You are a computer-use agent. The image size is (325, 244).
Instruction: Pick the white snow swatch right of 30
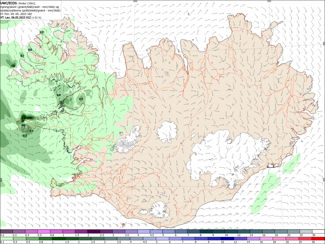coord(319,232)
